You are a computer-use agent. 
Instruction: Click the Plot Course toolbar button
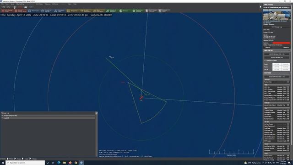[x=33, y=11]
